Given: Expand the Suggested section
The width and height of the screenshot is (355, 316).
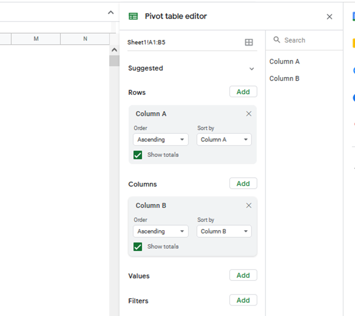Looking at the screenshot, I should 252,69.
